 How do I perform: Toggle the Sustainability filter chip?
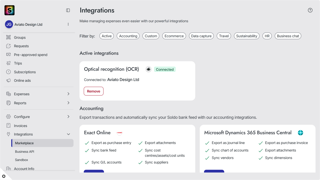click(247, 36)
